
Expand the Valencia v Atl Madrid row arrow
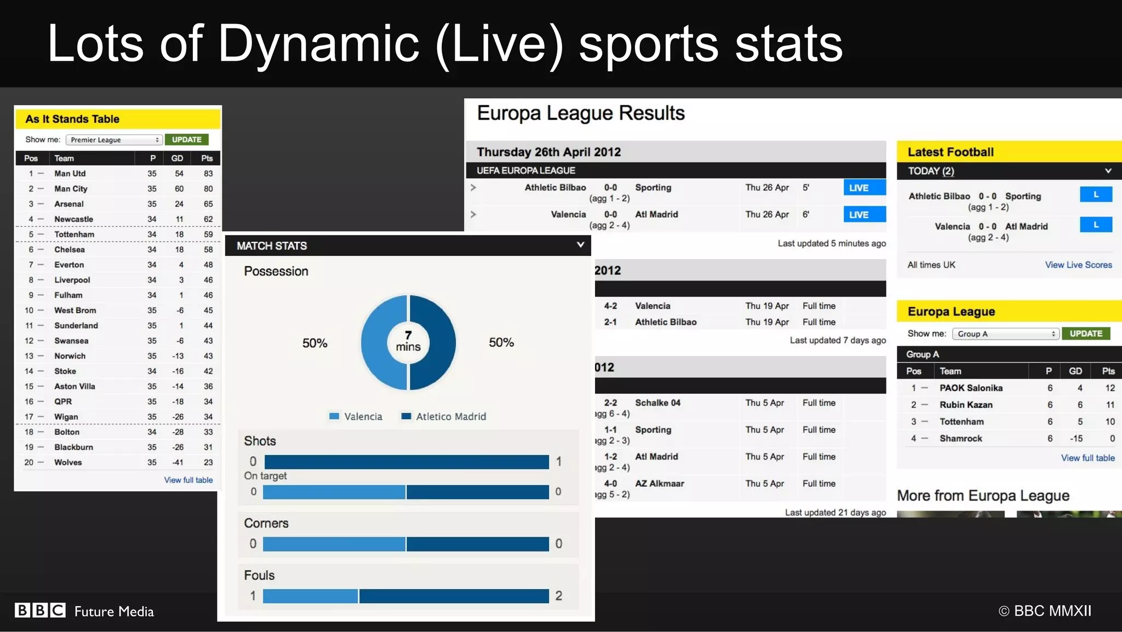tap(473, 214)
